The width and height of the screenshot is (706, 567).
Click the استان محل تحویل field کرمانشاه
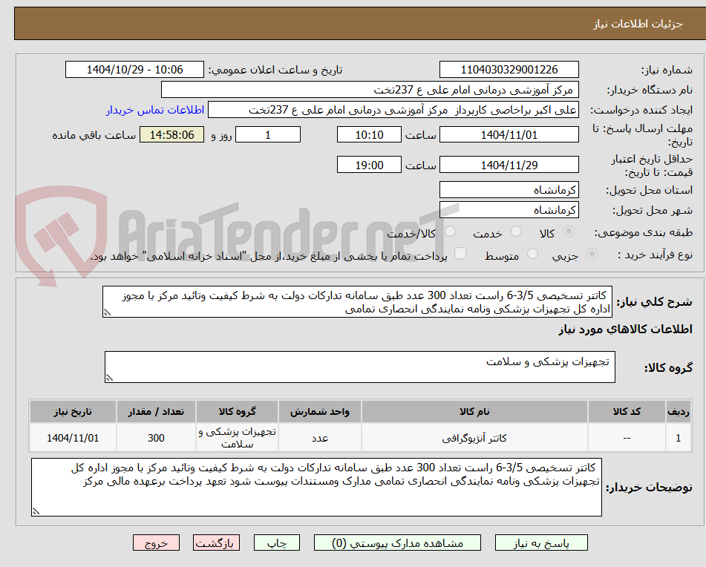509,190
